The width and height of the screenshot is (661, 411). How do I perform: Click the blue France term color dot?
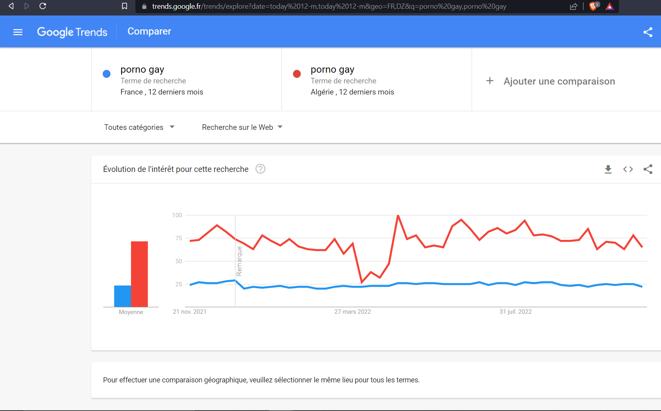tap(106, 74)
